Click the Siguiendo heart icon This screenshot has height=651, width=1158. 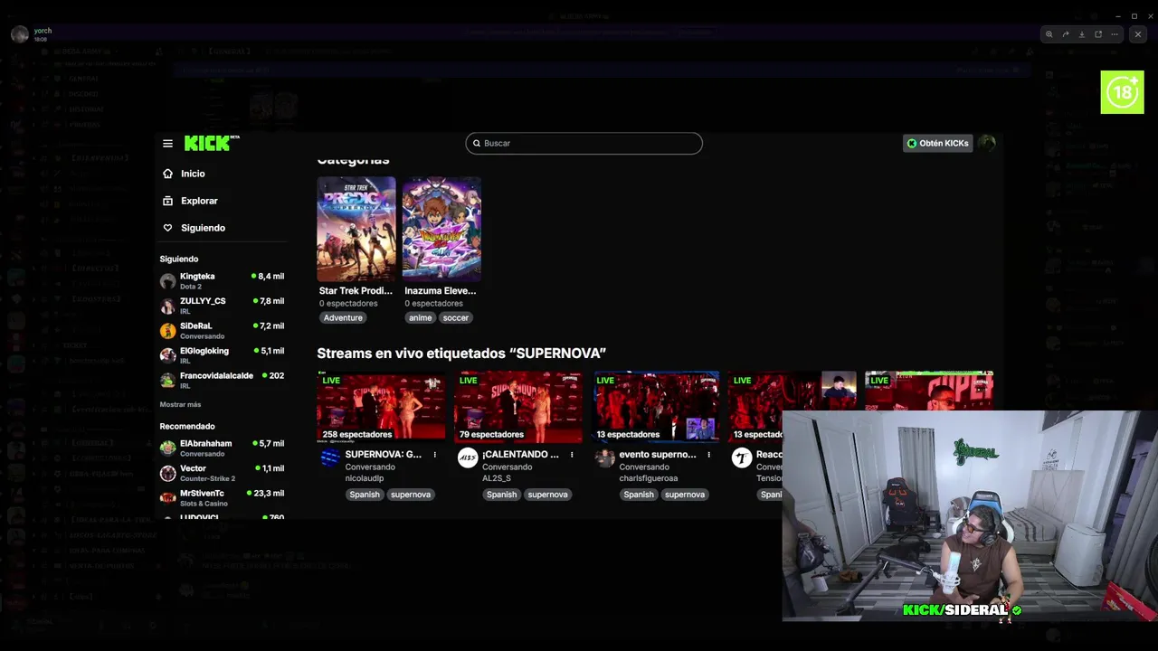[167, 228]
